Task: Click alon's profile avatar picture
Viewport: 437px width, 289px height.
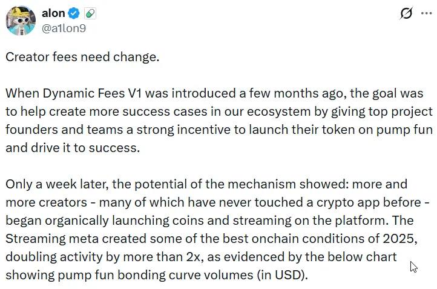Action: [20, 20]
